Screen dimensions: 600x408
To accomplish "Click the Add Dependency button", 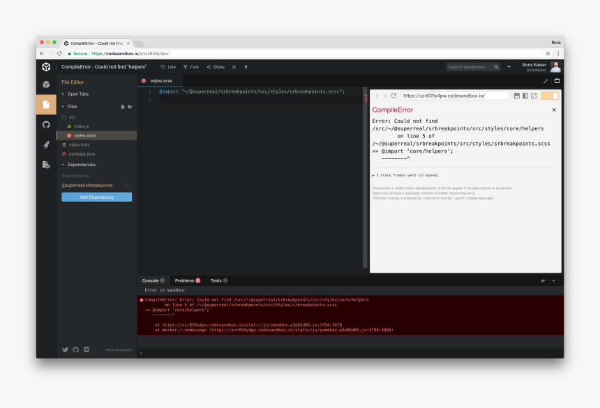I will click(96, 197).
